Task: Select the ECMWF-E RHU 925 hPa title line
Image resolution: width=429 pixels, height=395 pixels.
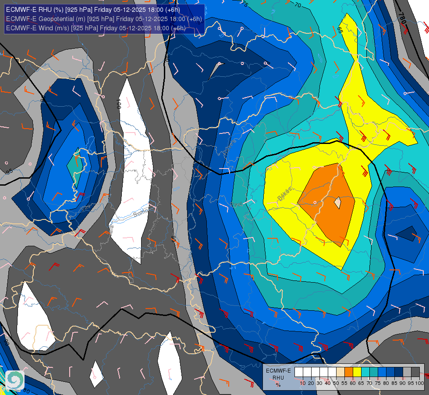Action: (x=93, y=10)
